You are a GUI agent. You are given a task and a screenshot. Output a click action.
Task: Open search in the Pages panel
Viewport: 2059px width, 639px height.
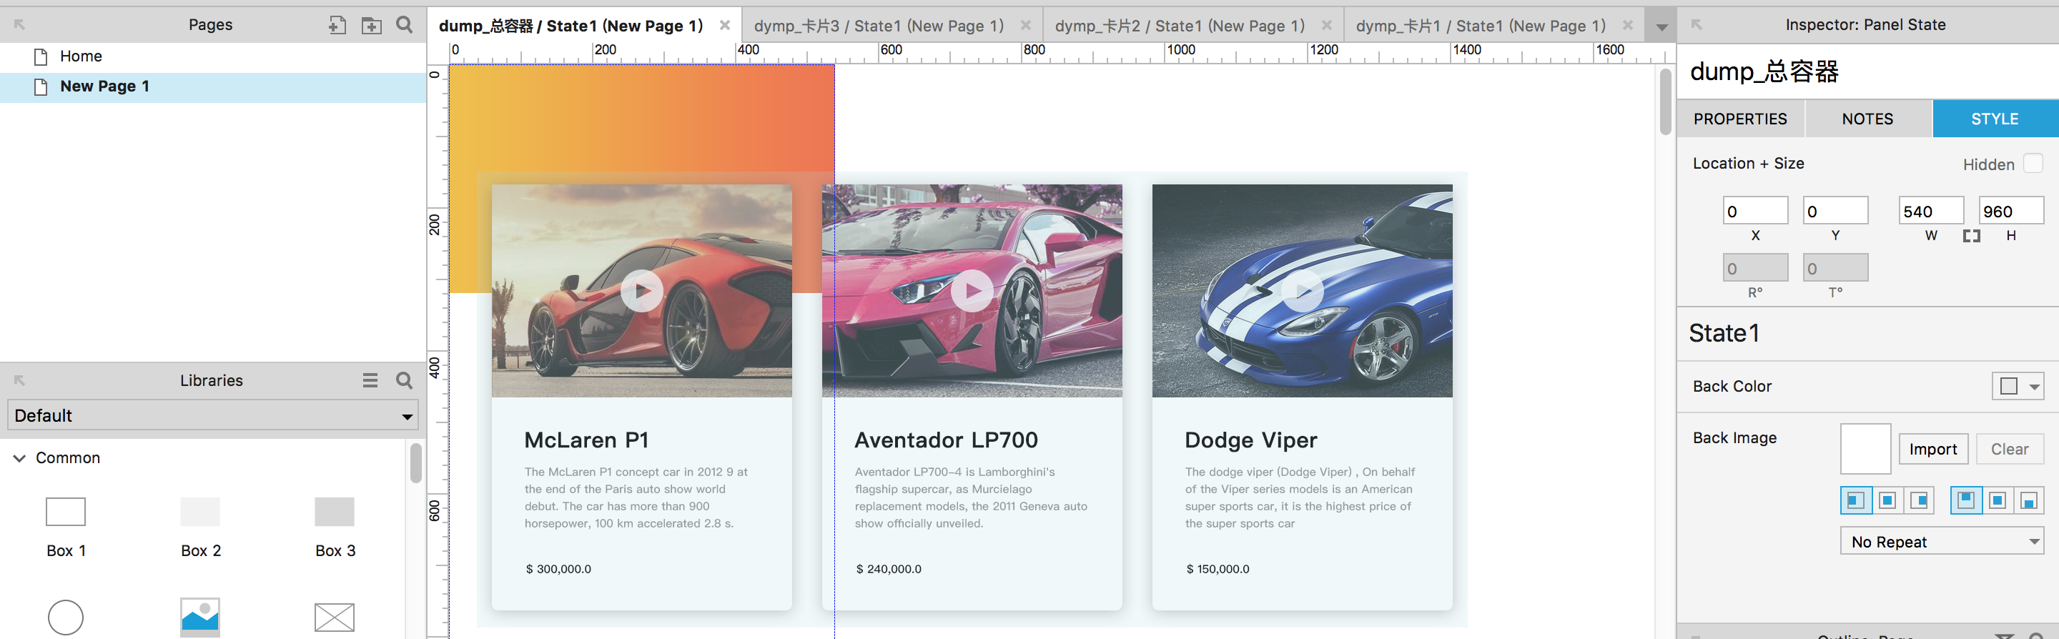(x=405, y=25)
